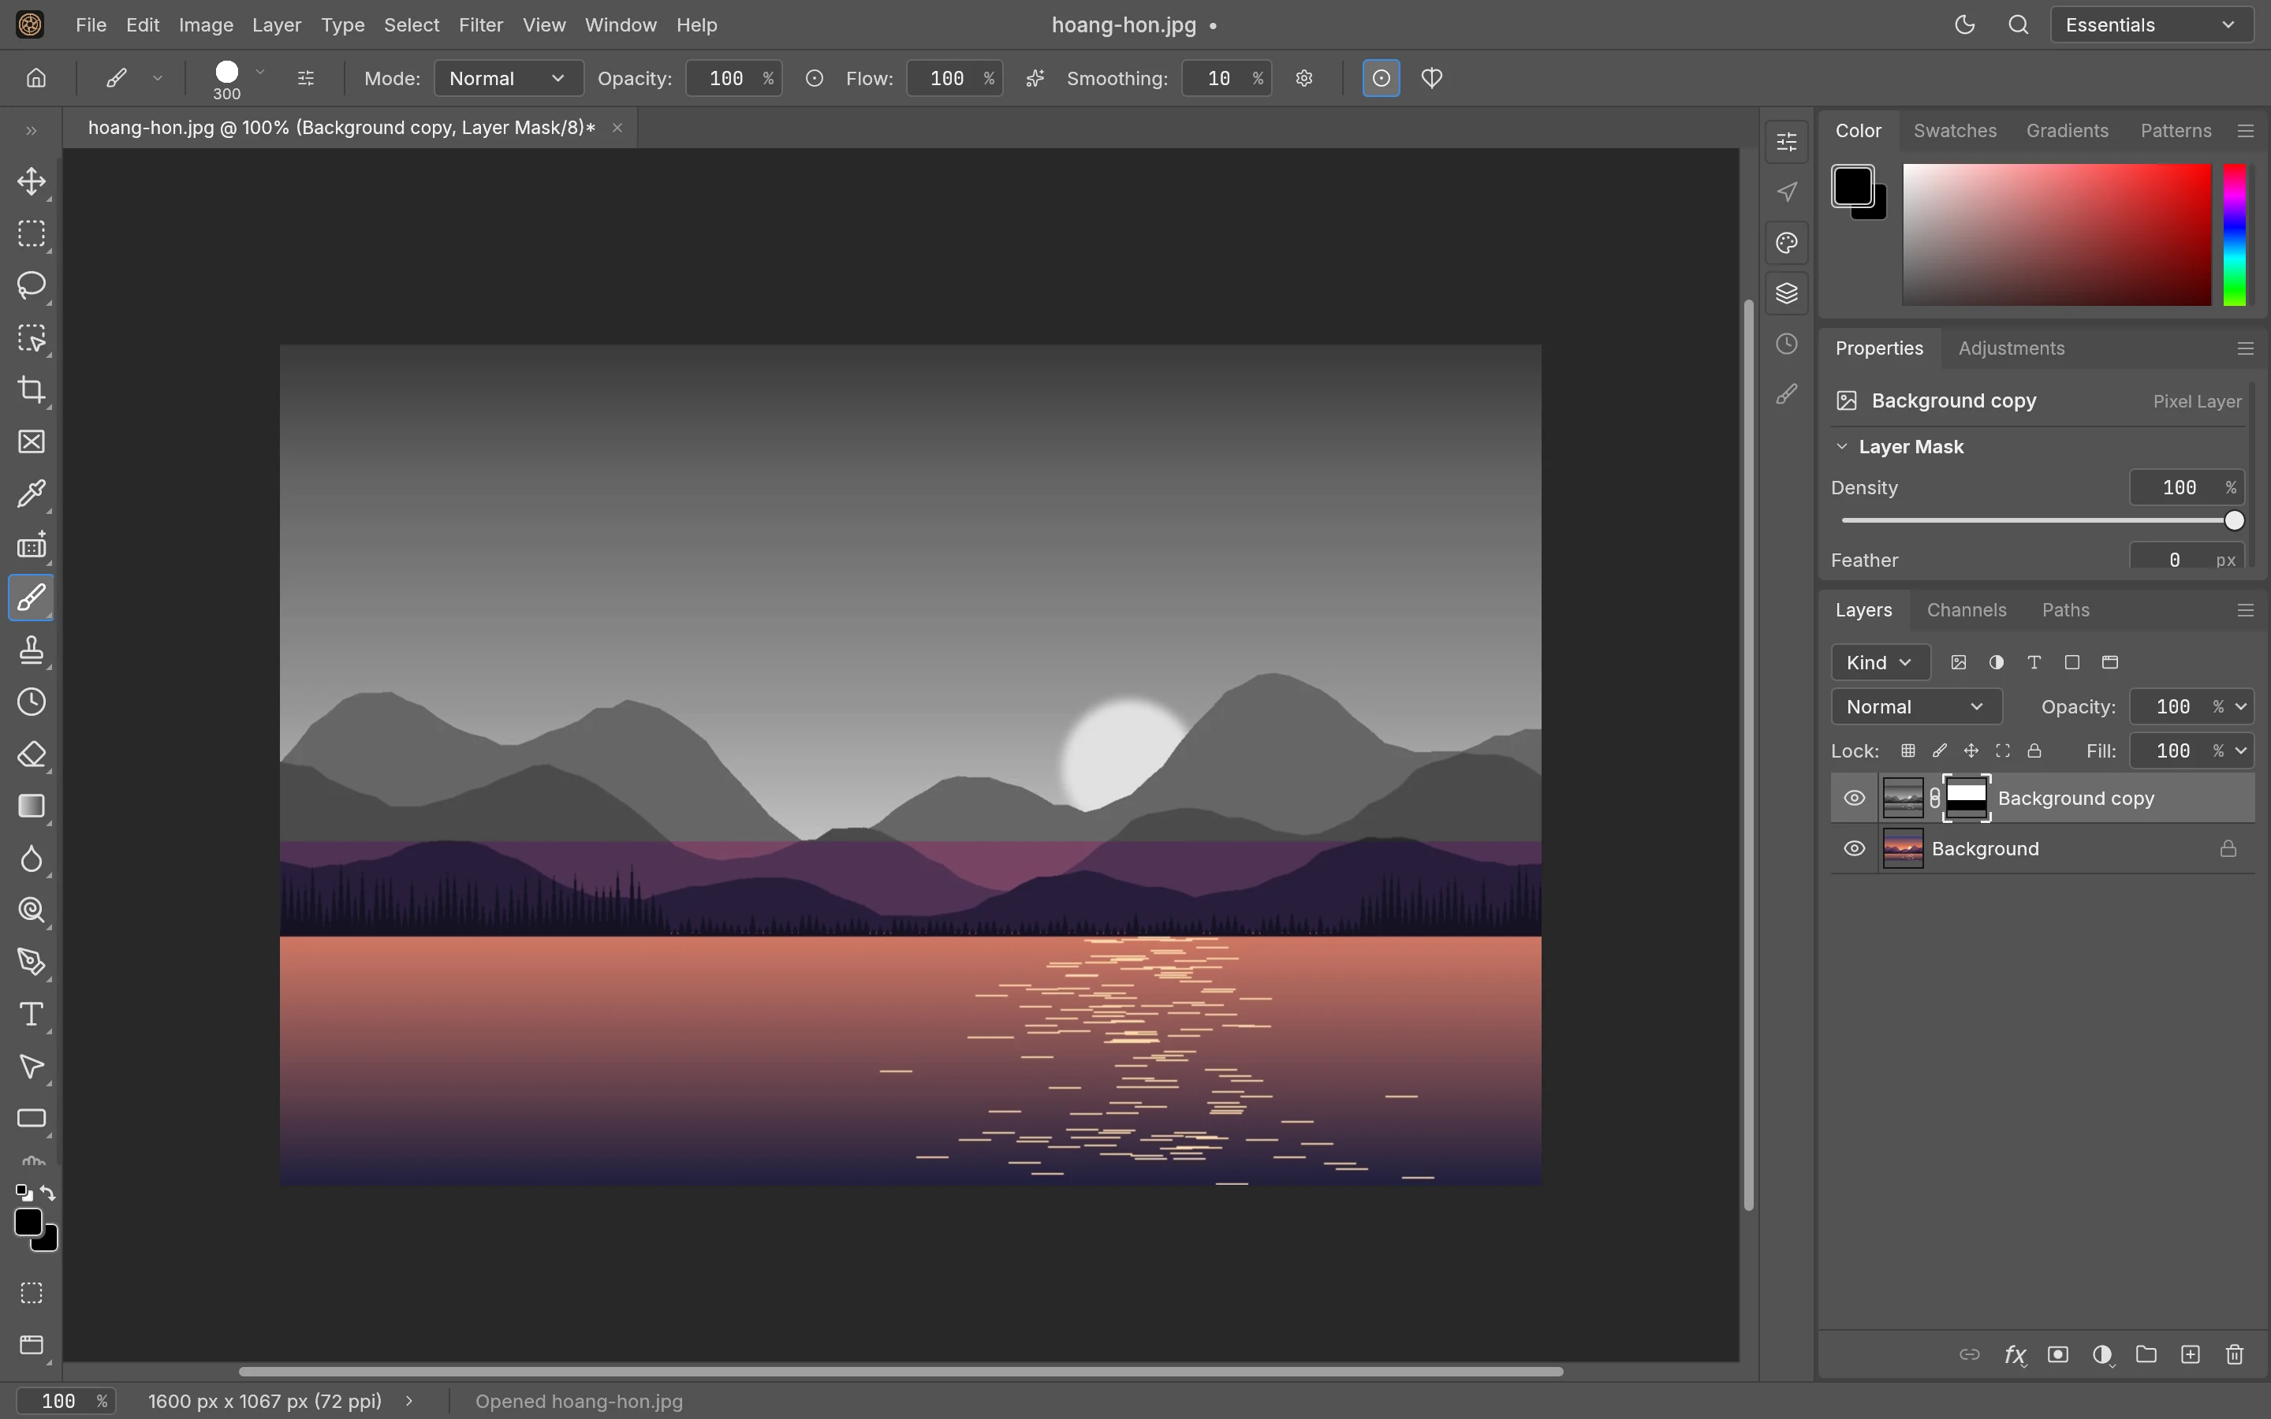Click the Density slider handle
The height and width of the screenshot is (1419, 2271).
pyautogui.click(x=2233, y=521)
